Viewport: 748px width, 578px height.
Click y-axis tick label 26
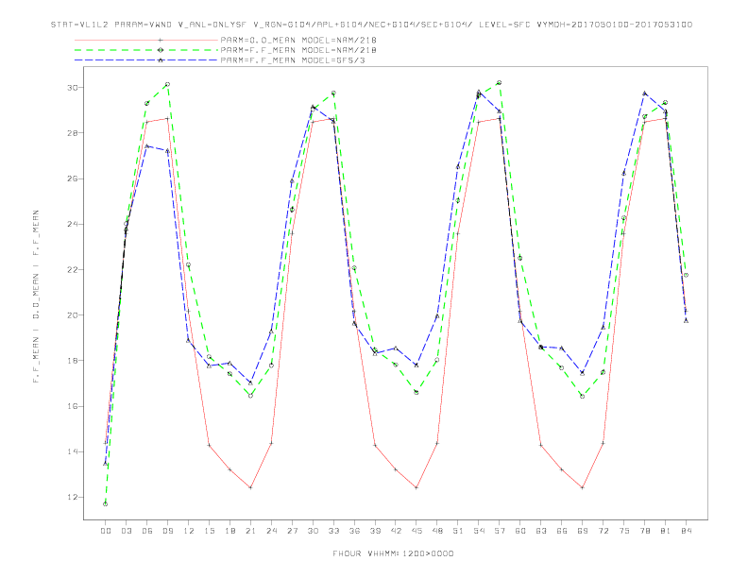pos(73,178)
